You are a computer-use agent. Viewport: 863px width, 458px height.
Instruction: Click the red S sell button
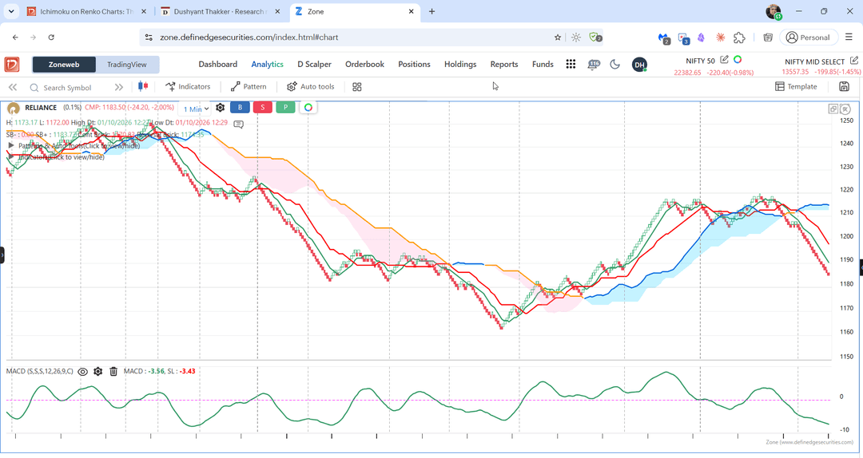coord(263,107)
